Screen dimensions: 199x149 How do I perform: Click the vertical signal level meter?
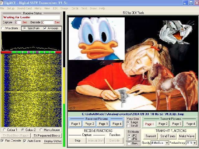(64, 79)
